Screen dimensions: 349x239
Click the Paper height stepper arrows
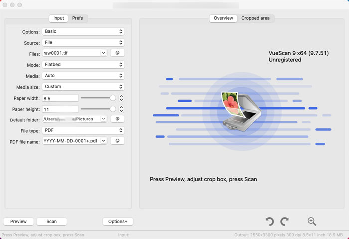click(121, 109)
